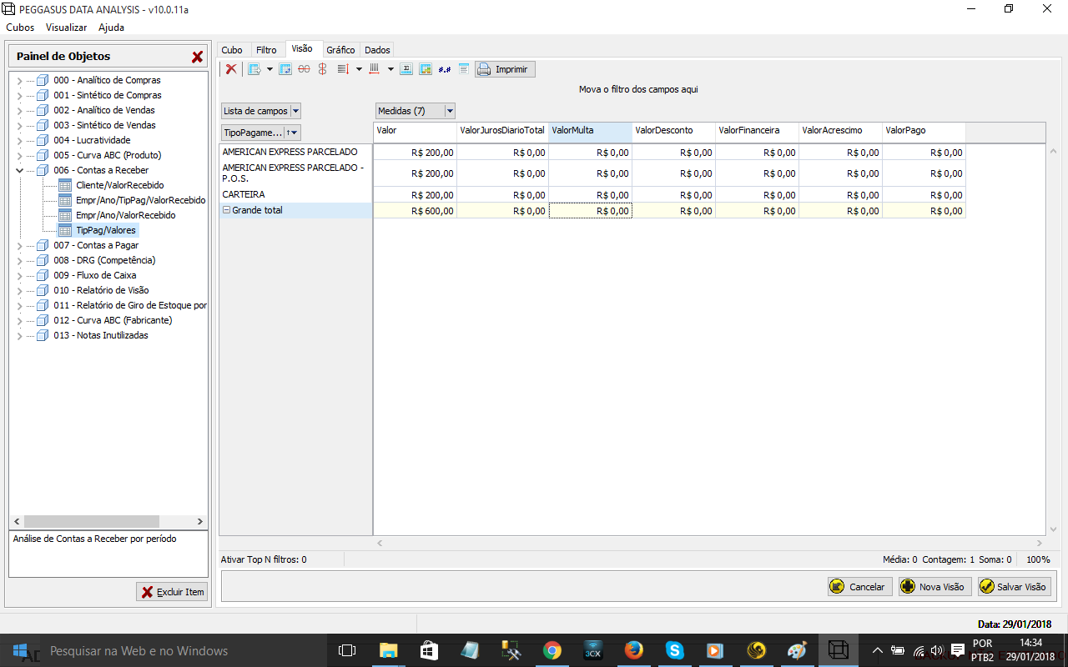Select the AMERICAN EXPRESS PARCELADO row label

point(295,152)
